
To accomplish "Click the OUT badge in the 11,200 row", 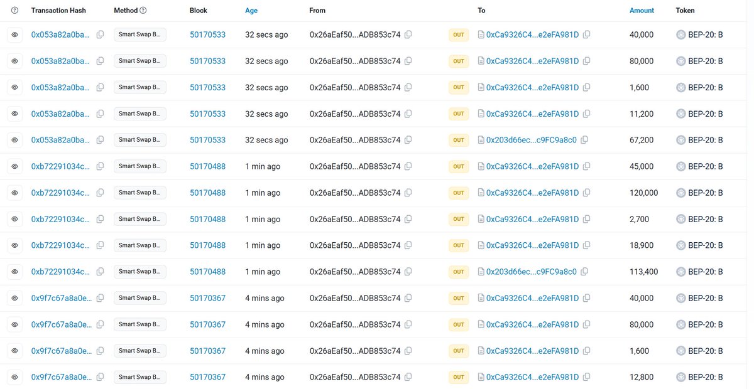I will (x=459, y=114).
